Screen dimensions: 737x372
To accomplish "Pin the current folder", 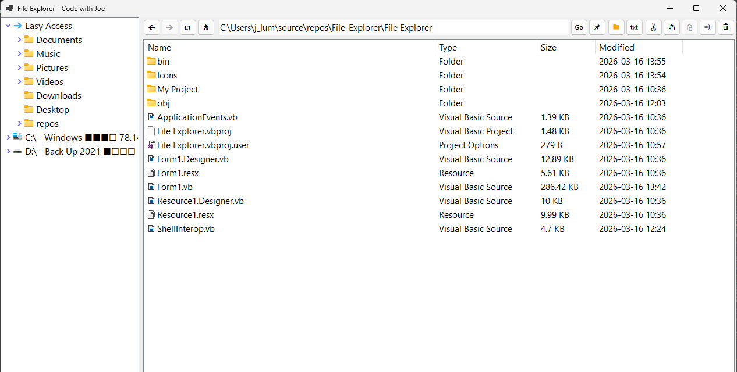I will (597, 27).
